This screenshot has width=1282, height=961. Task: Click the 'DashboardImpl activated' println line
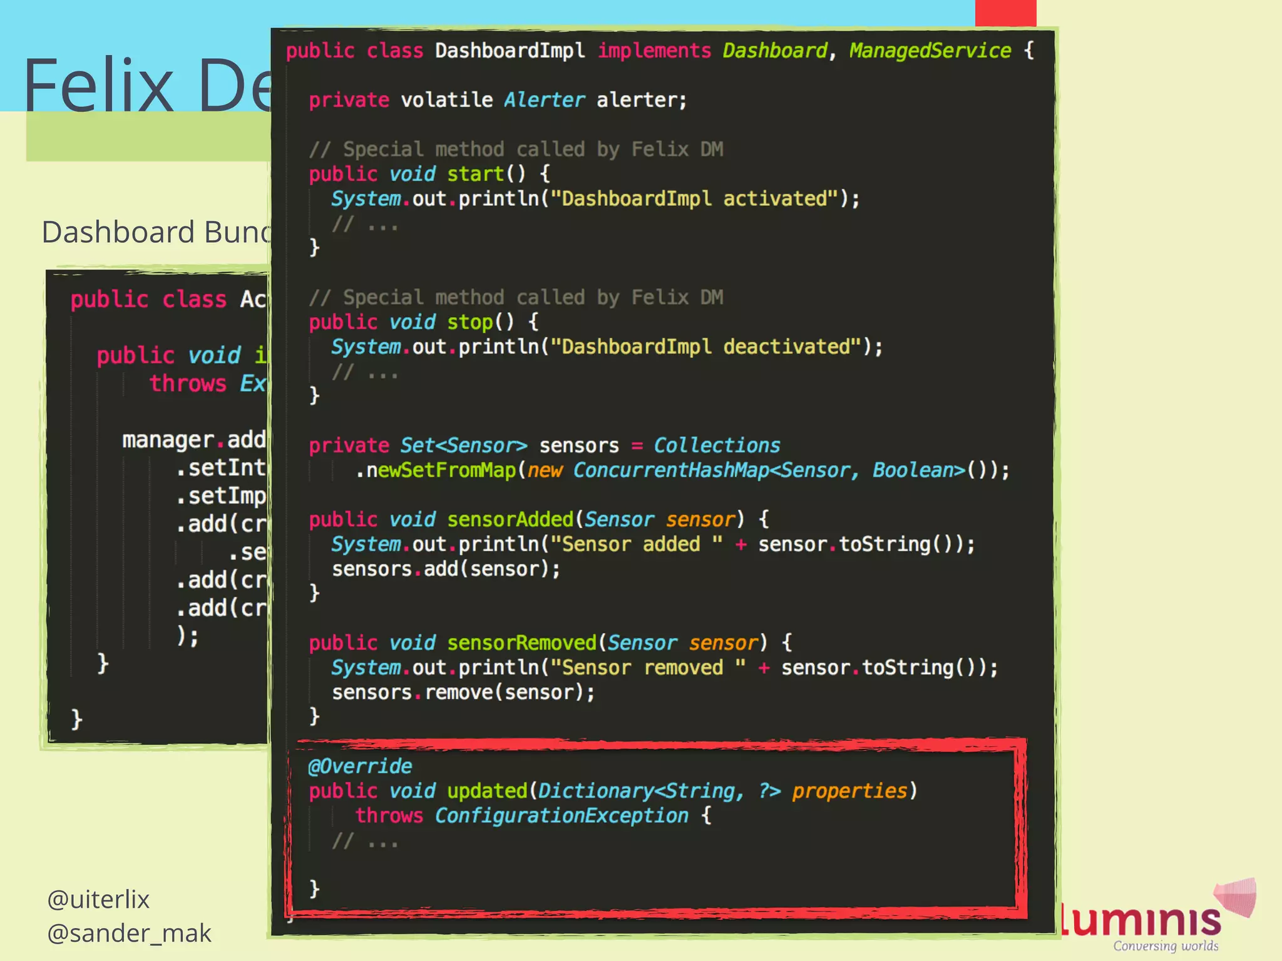point(595,199)
